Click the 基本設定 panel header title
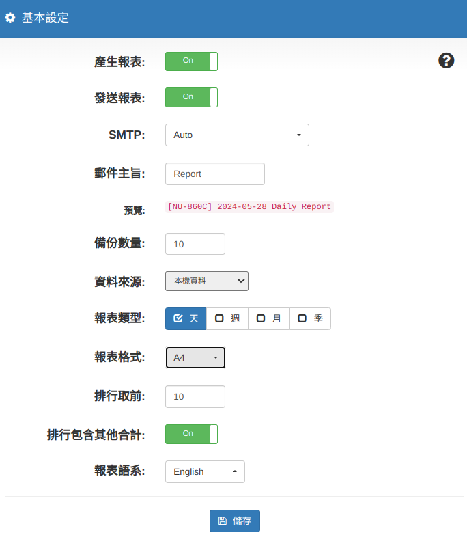Viewport: 467px width, 537px height. (x=45, y=18)
